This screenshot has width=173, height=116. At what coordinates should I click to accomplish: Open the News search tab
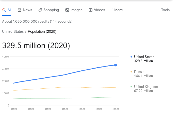[x=25, y=10]
